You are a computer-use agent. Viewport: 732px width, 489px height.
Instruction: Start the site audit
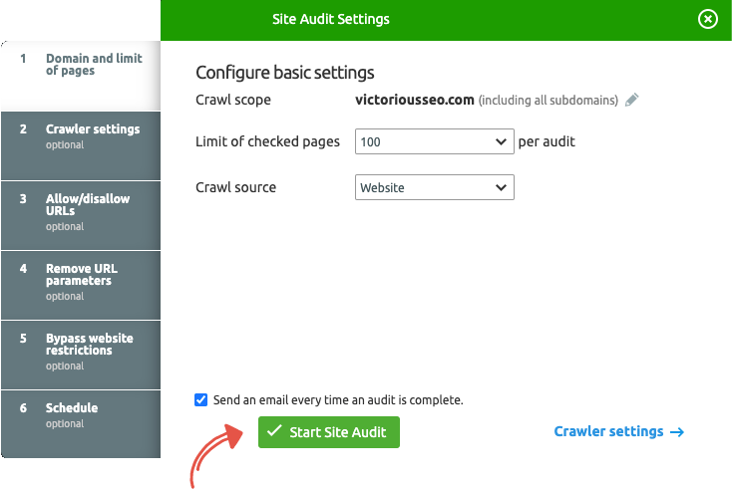pos(329,432)
